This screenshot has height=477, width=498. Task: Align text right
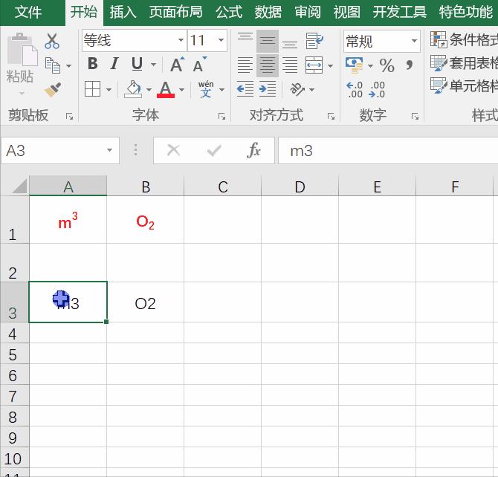tap(290, 65)
